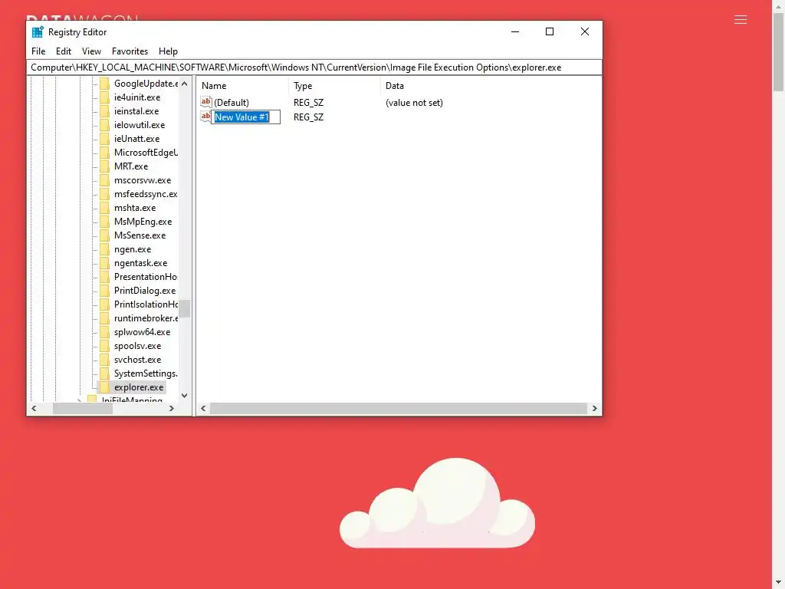The width and height of the screenshot is (785, 589).
Task: Select the (Default) value entry
Action: pyautogui.click(x=232, y=103)
